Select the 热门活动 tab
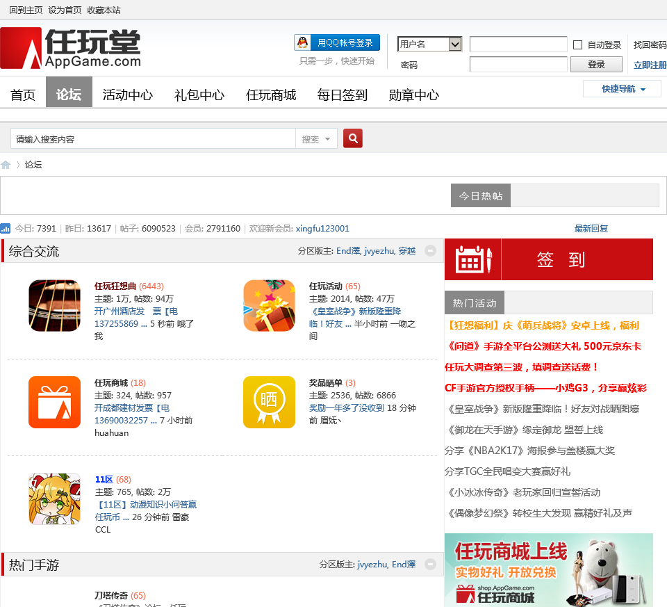The height and width of the screenshot is (607, 667). point(475,302)
